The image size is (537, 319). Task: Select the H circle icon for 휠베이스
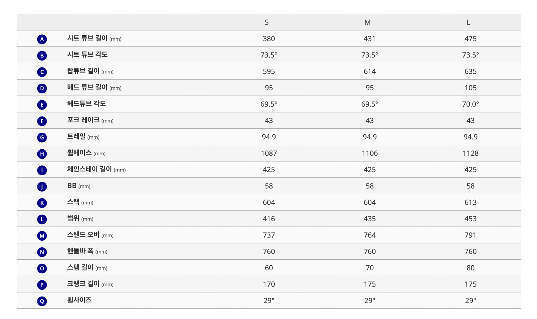pyautogui.click(x=42, y=154)
